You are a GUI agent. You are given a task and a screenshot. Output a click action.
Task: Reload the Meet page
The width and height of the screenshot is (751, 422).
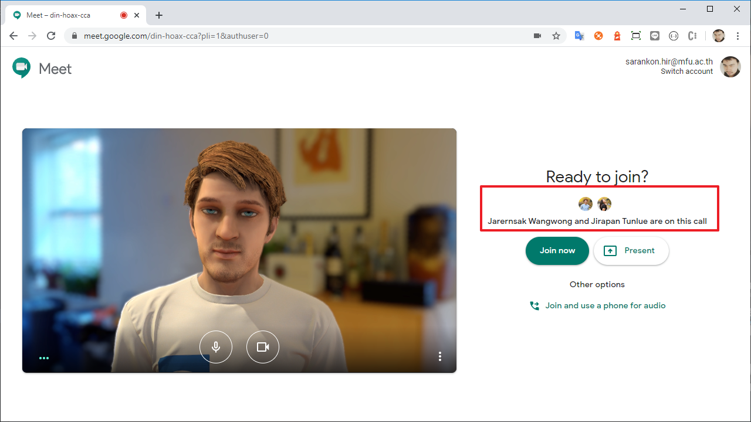tap(51, 36)
